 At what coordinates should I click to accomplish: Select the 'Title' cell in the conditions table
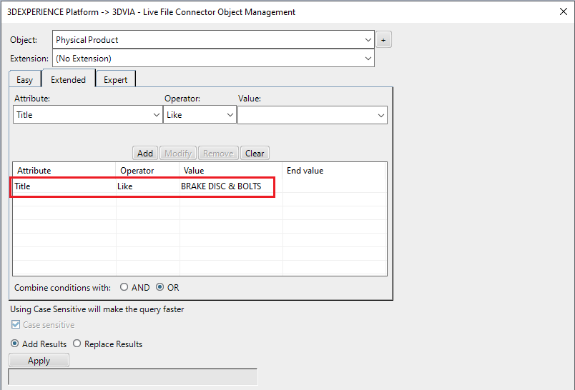pyautogui.click(x=64, y=186)
